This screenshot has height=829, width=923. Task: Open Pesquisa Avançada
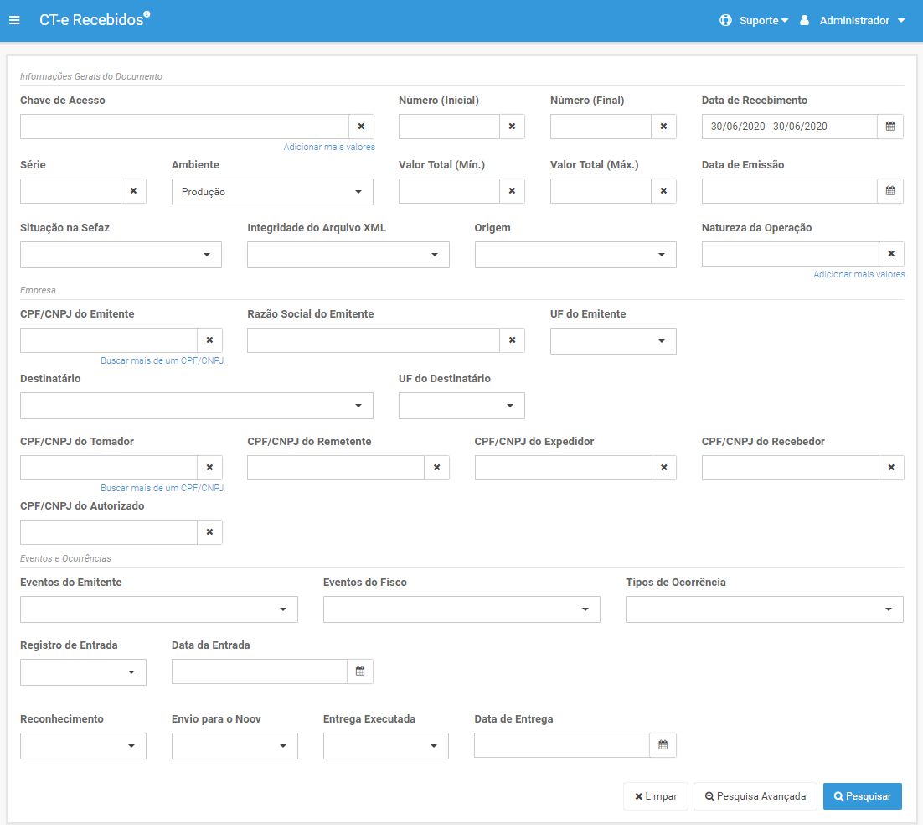755,797
